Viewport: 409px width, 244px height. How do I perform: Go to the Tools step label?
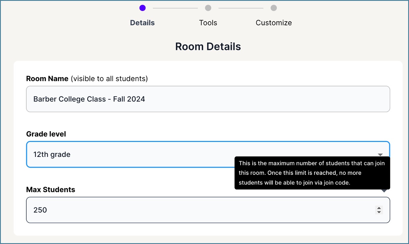pyautogui.click(x=208, y=23)
